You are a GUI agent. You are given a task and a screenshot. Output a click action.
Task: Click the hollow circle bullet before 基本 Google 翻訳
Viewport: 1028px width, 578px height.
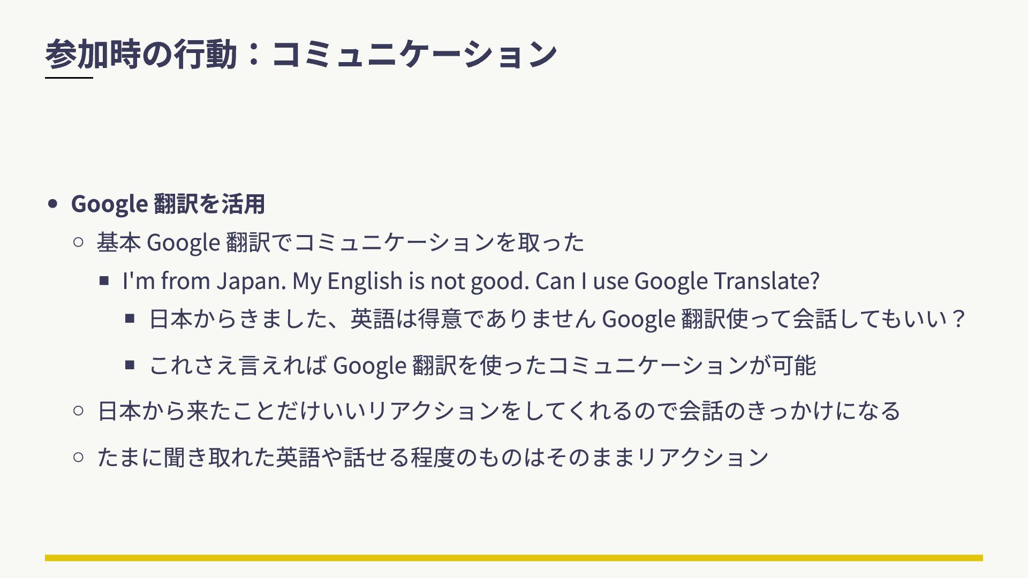pos(78,242)
